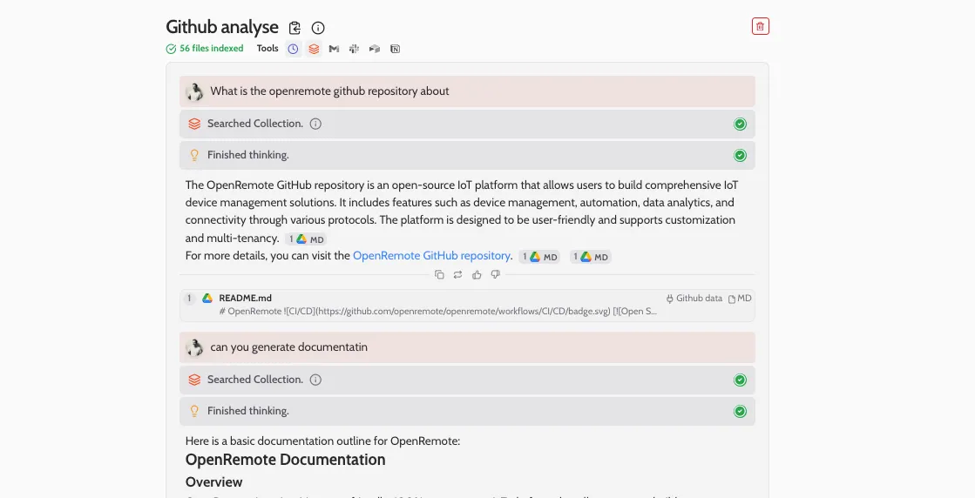The image size is (975, 498).
Task: Toggle the orange collection layers tool
Action: pos(314,49)
